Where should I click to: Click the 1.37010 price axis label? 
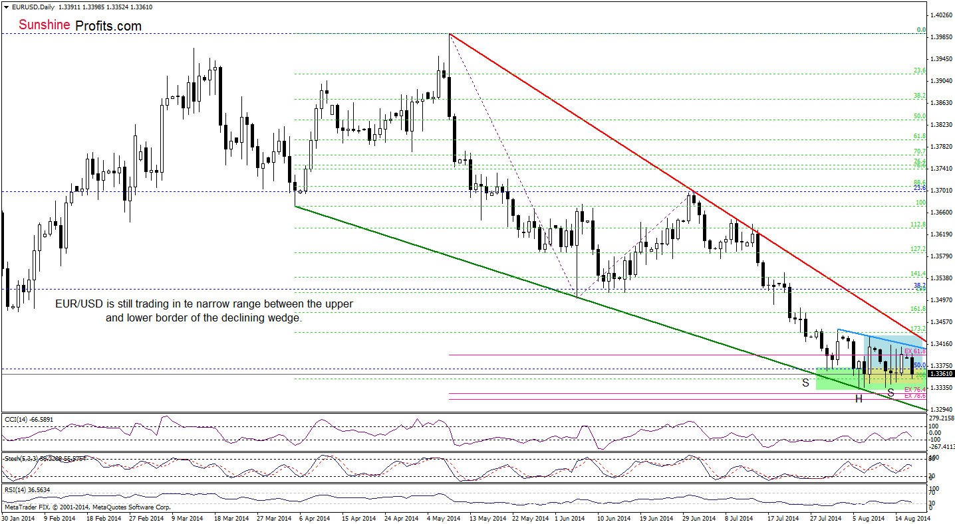[x=941, y=191]
